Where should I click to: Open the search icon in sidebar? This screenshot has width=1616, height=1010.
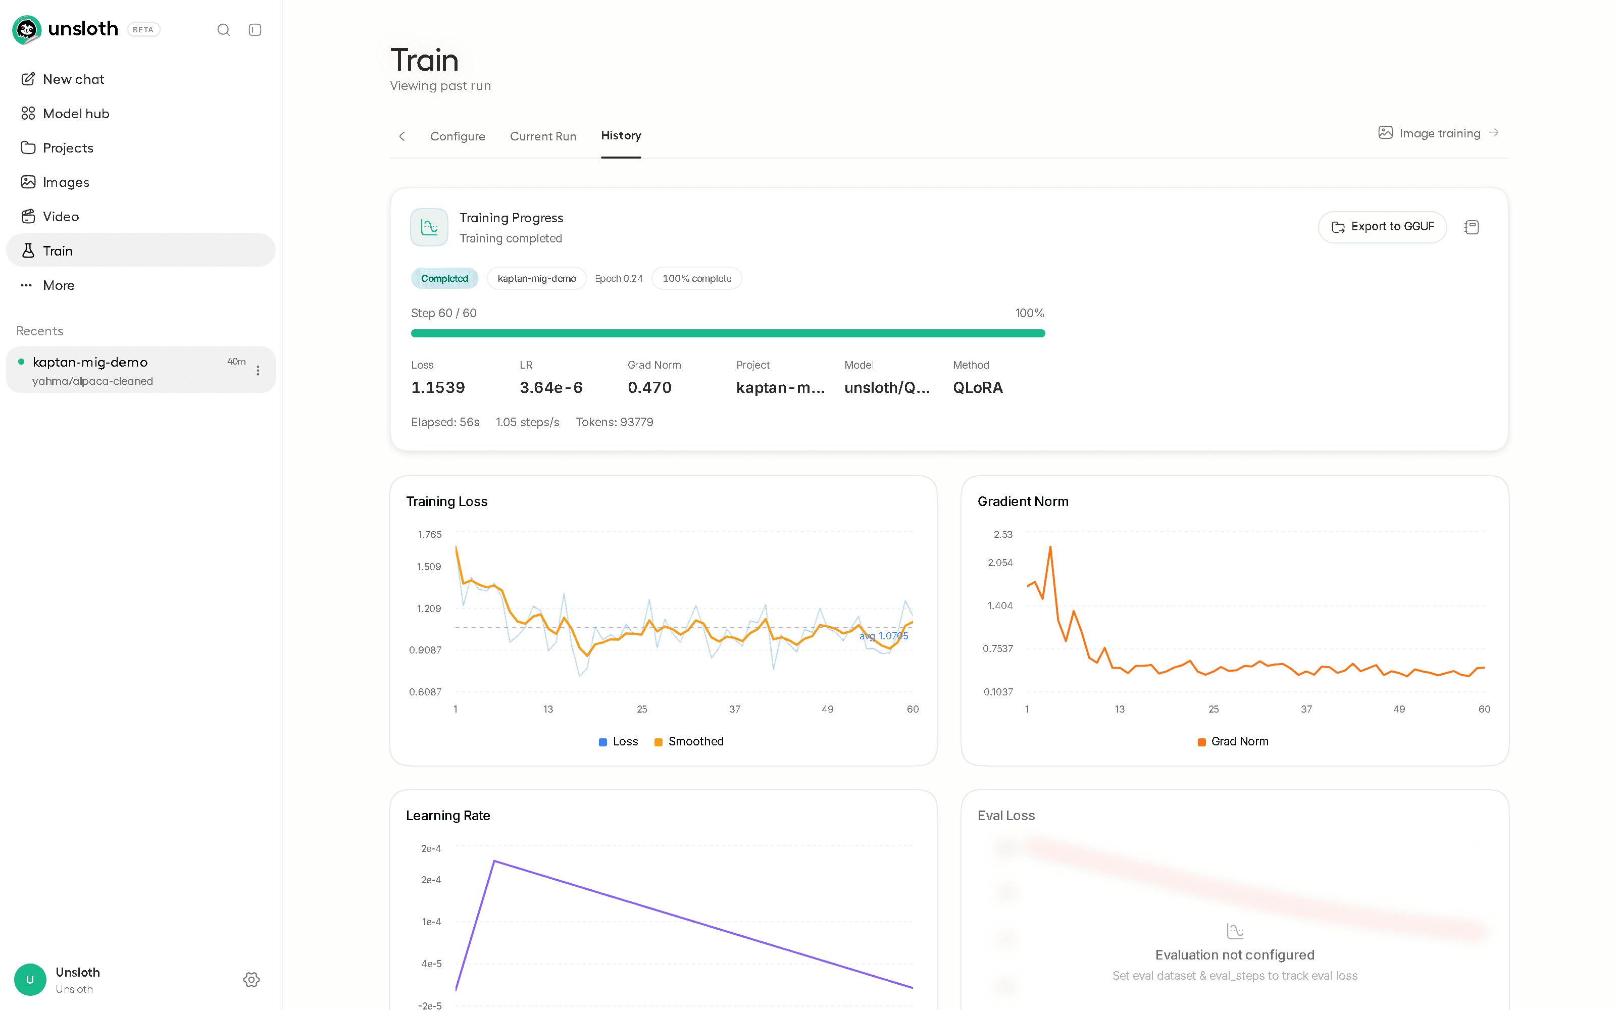click(x=224, y=29)
